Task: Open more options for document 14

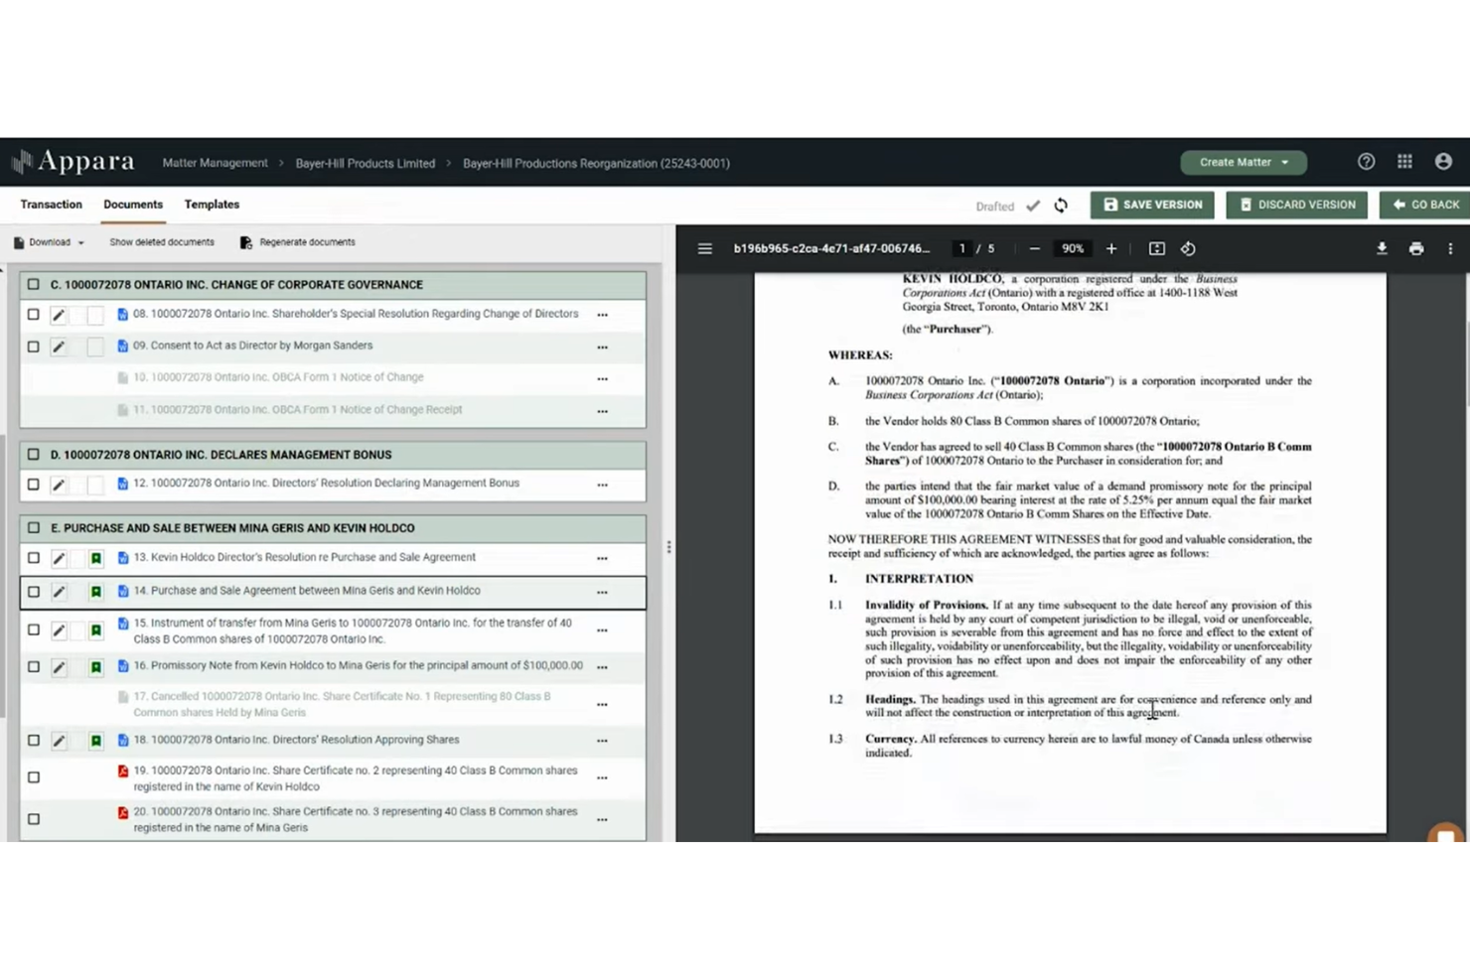Action: click(x=602, y=592)
